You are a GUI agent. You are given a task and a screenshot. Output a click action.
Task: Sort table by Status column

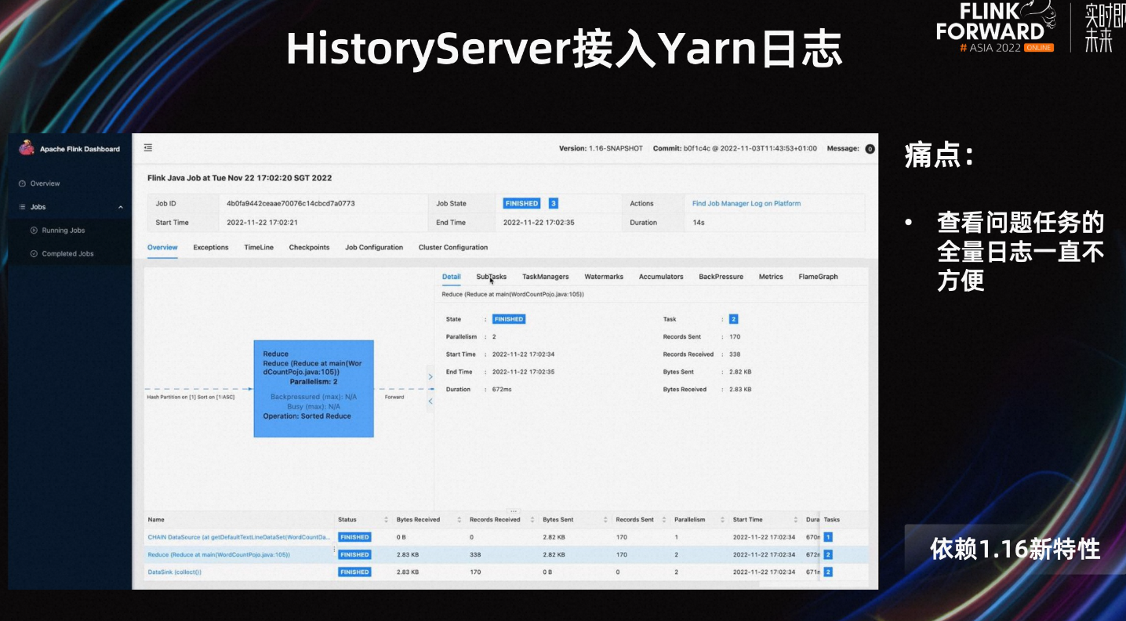(x=387, y=520)
